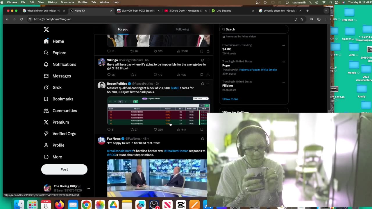
Task: Open more options on Vikingo post
Action: [x=208, y=60]
